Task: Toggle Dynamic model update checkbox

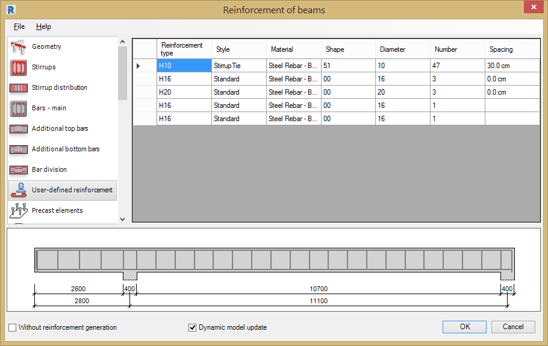Action: pyautogui.click(x=193, y=327)
